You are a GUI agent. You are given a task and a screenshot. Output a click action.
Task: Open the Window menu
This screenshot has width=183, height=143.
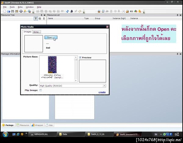pos(30,7)
